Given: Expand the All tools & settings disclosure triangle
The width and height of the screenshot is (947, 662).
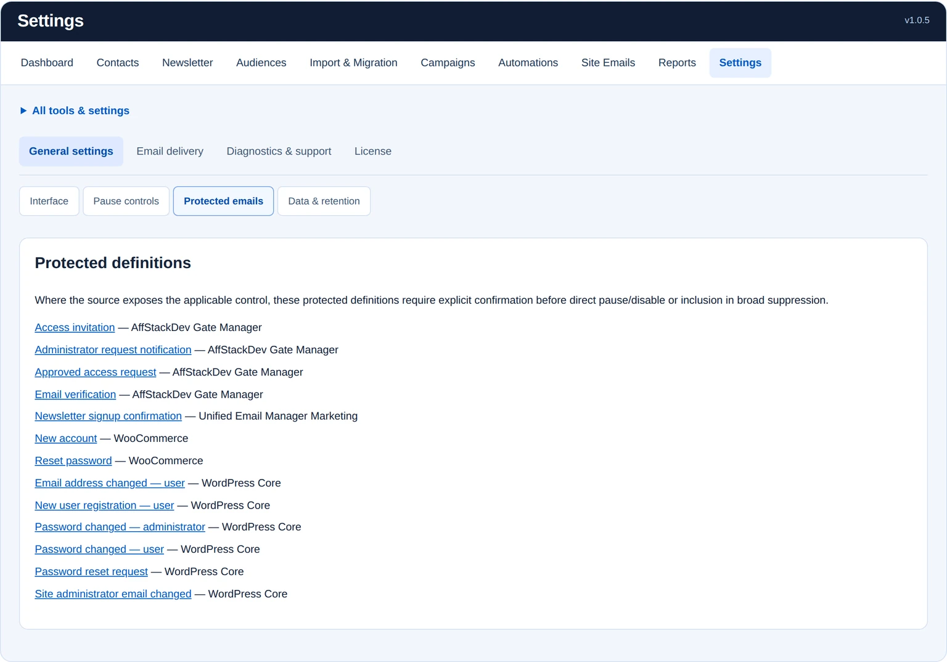Looking at the screenshot, I should coord(23,111).
